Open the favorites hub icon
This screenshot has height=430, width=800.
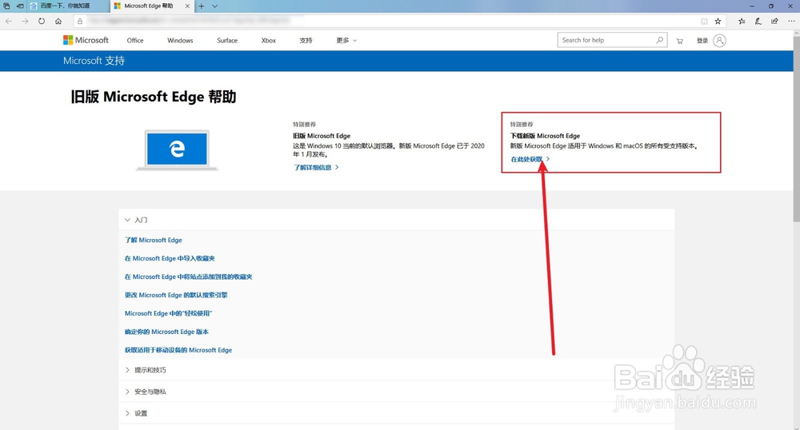[742, 21]
